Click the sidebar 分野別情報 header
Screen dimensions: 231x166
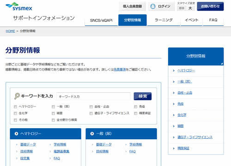(196, 56)
